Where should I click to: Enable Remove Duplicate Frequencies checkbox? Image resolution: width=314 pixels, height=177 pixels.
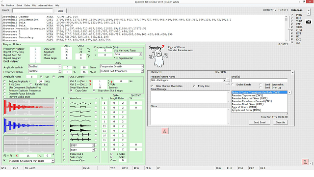(4, 90)
